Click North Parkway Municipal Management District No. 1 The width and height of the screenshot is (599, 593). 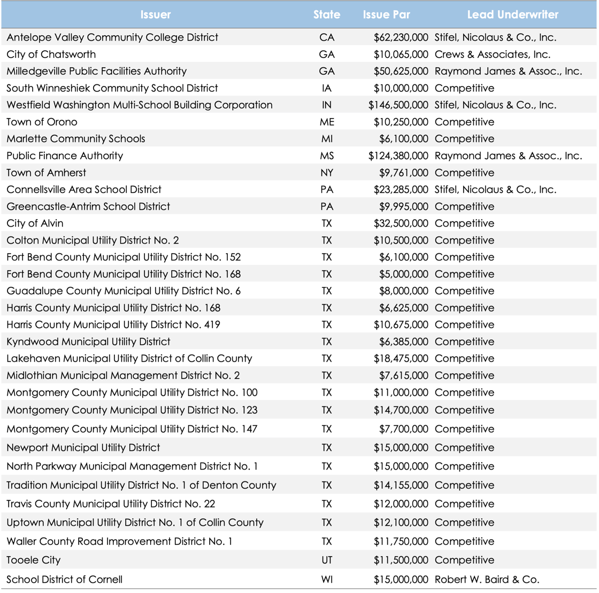[x=132, y=466]
